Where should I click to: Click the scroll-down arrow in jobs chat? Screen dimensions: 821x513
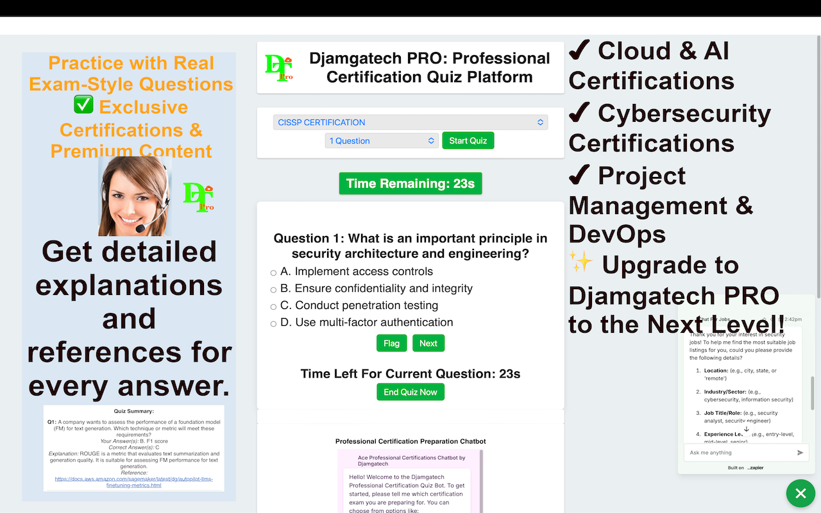746,429
